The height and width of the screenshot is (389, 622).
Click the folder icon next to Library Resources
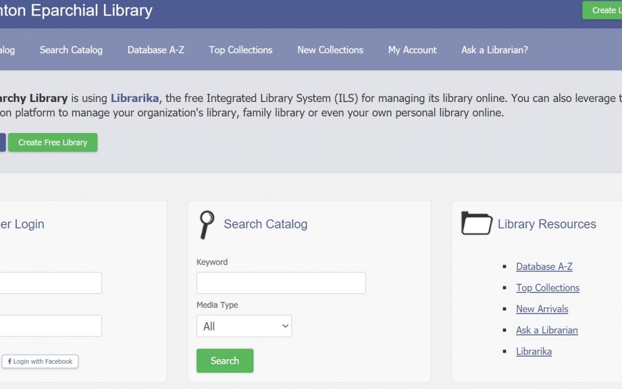476,224
